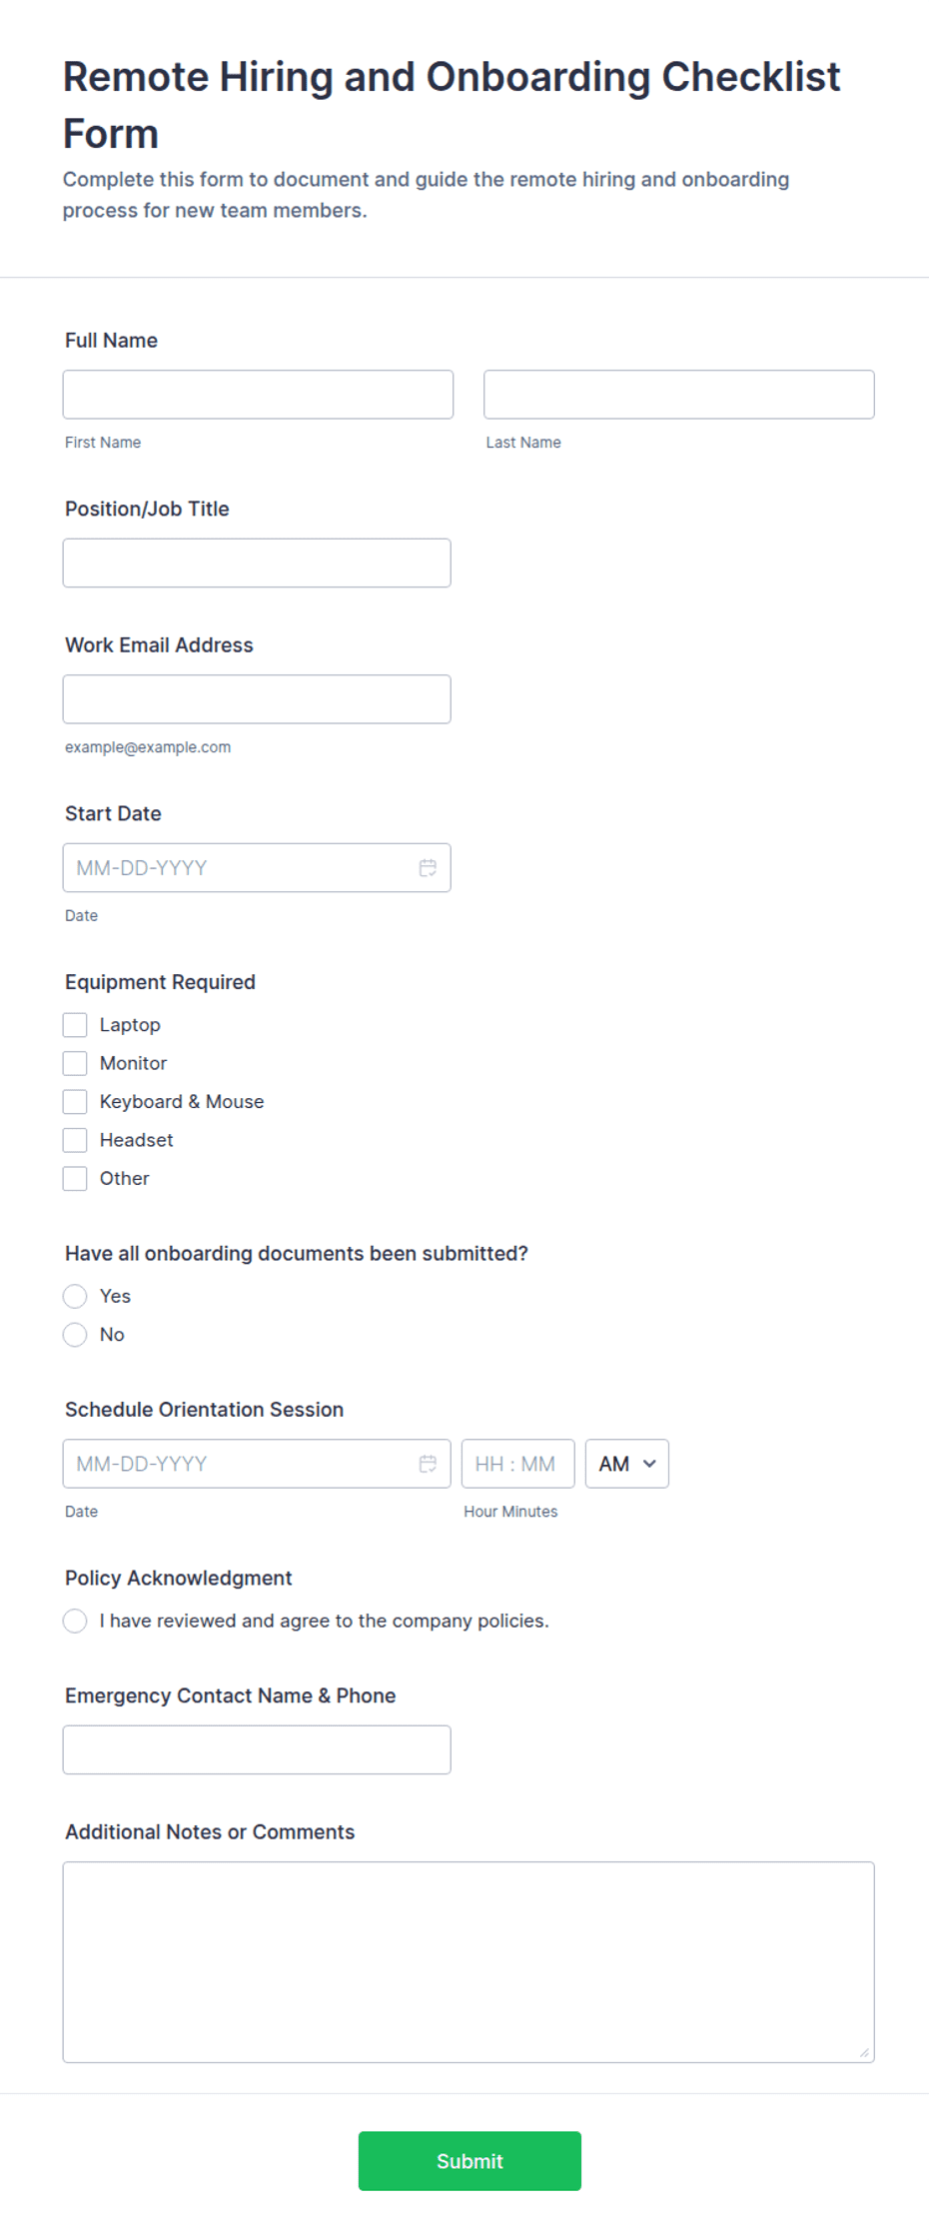Choose Yes for onboarding documents submitted
Viewport: 929px width, 2240px height.
click(75, 1297)
